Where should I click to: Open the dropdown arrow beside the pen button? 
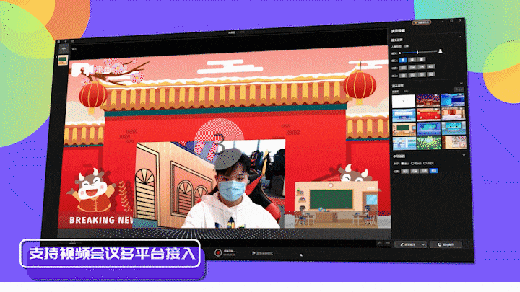click(x=423, y=244)
